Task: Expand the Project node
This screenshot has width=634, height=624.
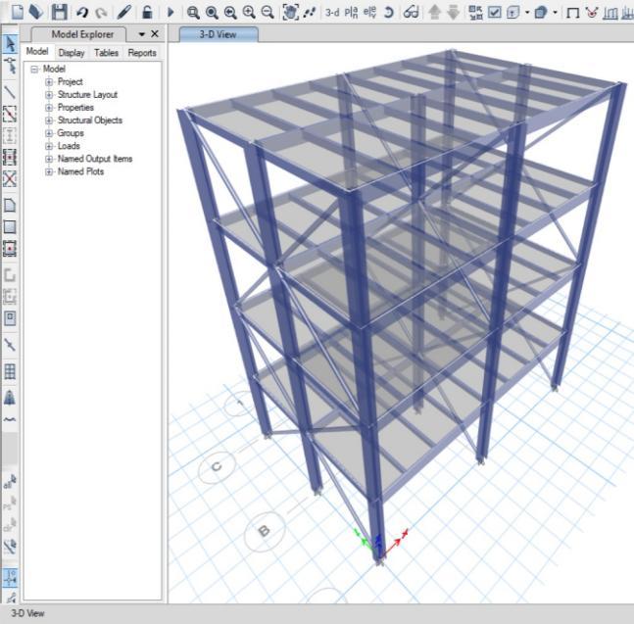Action: pos(49,82)
